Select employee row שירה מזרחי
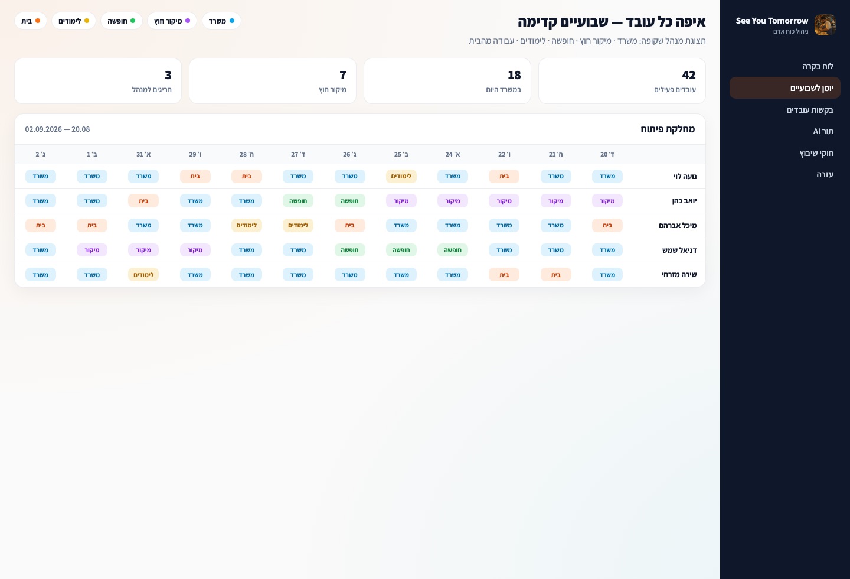This screenshot has height=579, width=850. point(360,275)
